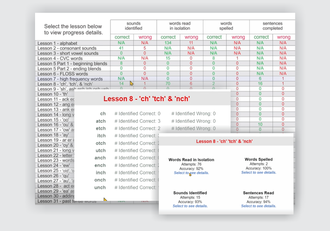
Task: Click Lesson 4 words spelled correct value 8
Action: (x=214, y=58)
